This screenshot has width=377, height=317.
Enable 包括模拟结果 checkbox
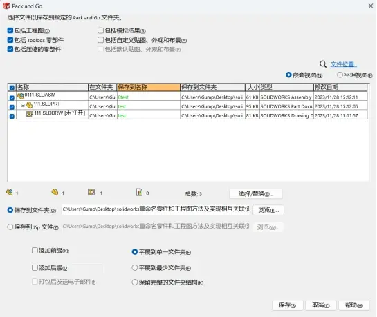pyautogui.click(x=101, y=30)
